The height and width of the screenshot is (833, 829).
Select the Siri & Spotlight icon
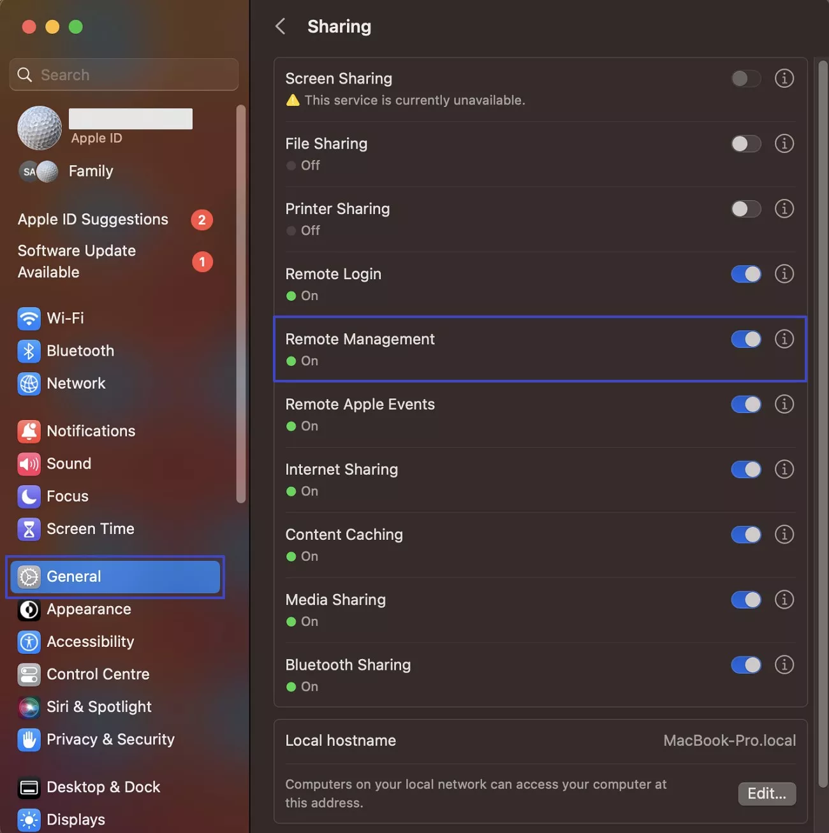tap(29, 707)
